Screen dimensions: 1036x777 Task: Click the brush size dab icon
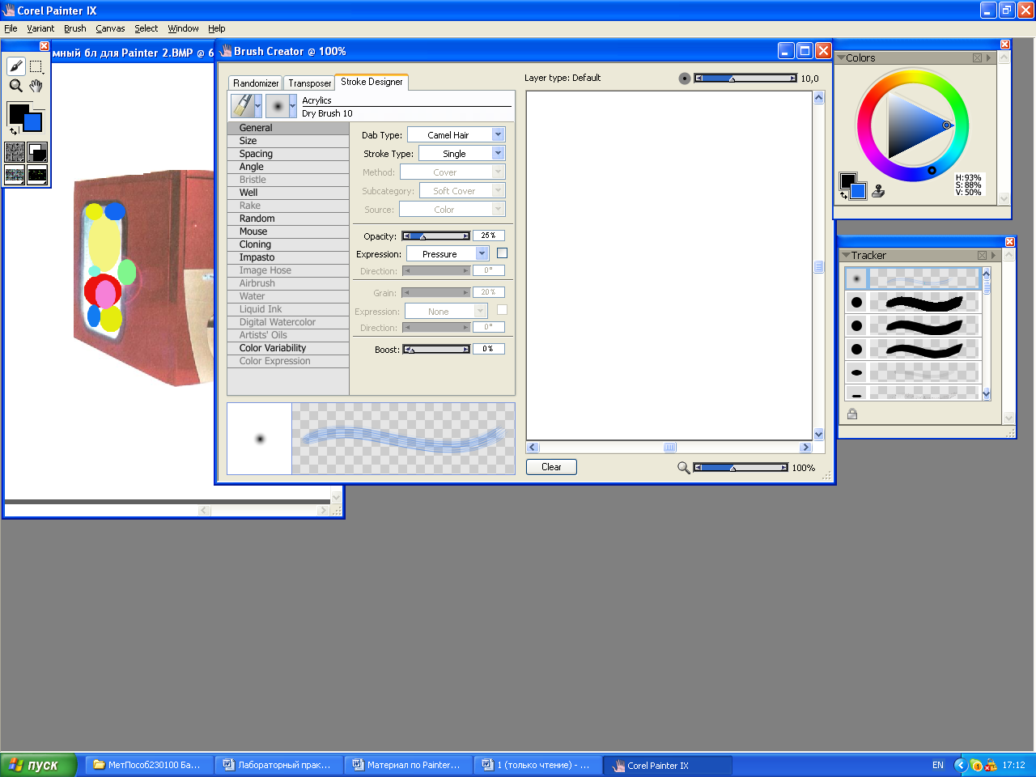[x=685, y=79]
